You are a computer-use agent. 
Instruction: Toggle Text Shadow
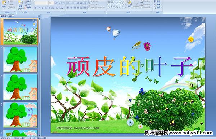(x=49, y=8)
